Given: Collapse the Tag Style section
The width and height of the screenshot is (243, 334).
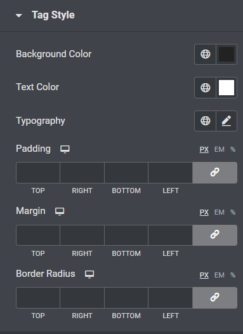Looking at the screenshot, I should point(19,15).
